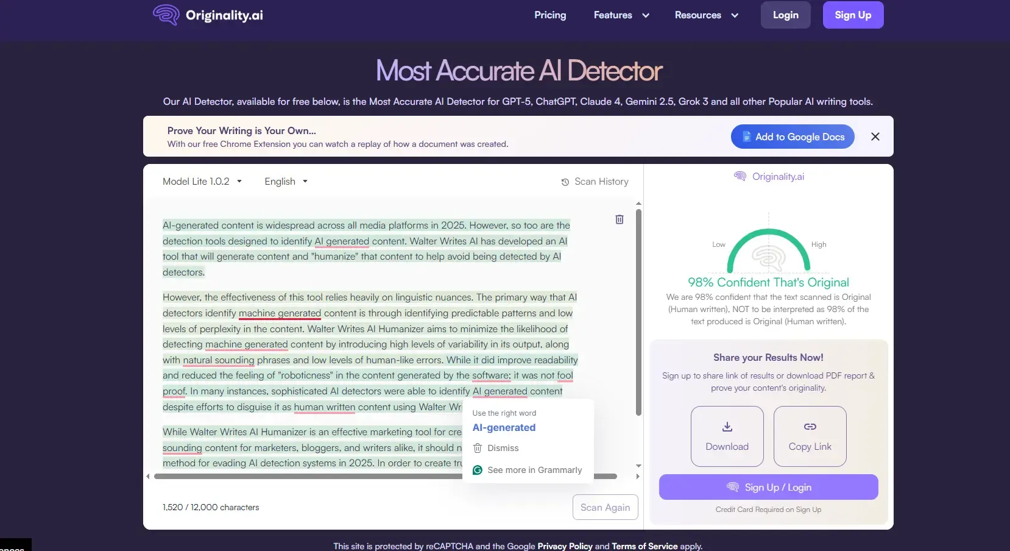
Task: Click the Scan History clock icon
Action: [x=565, y=182]
